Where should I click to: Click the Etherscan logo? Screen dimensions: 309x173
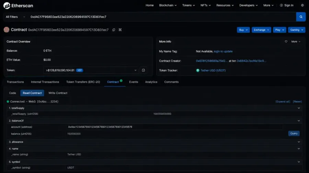click(x=18, y=5)
